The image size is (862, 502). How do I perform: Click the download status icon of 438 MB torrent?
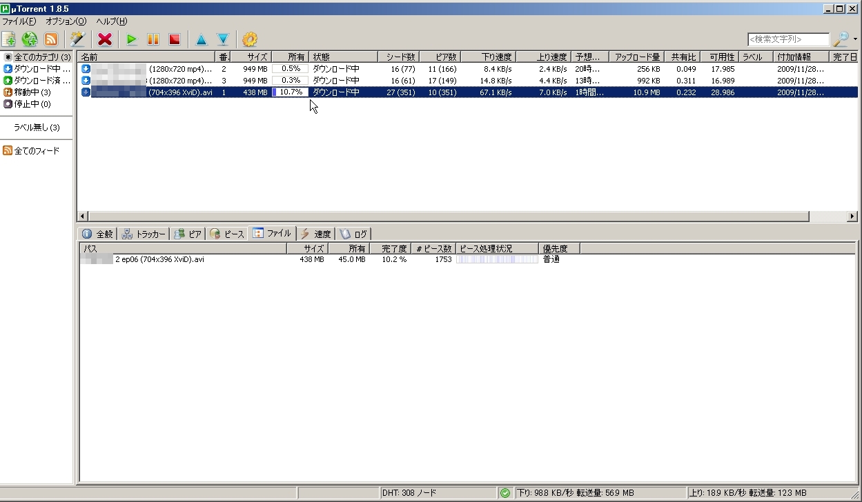point(86,92)
